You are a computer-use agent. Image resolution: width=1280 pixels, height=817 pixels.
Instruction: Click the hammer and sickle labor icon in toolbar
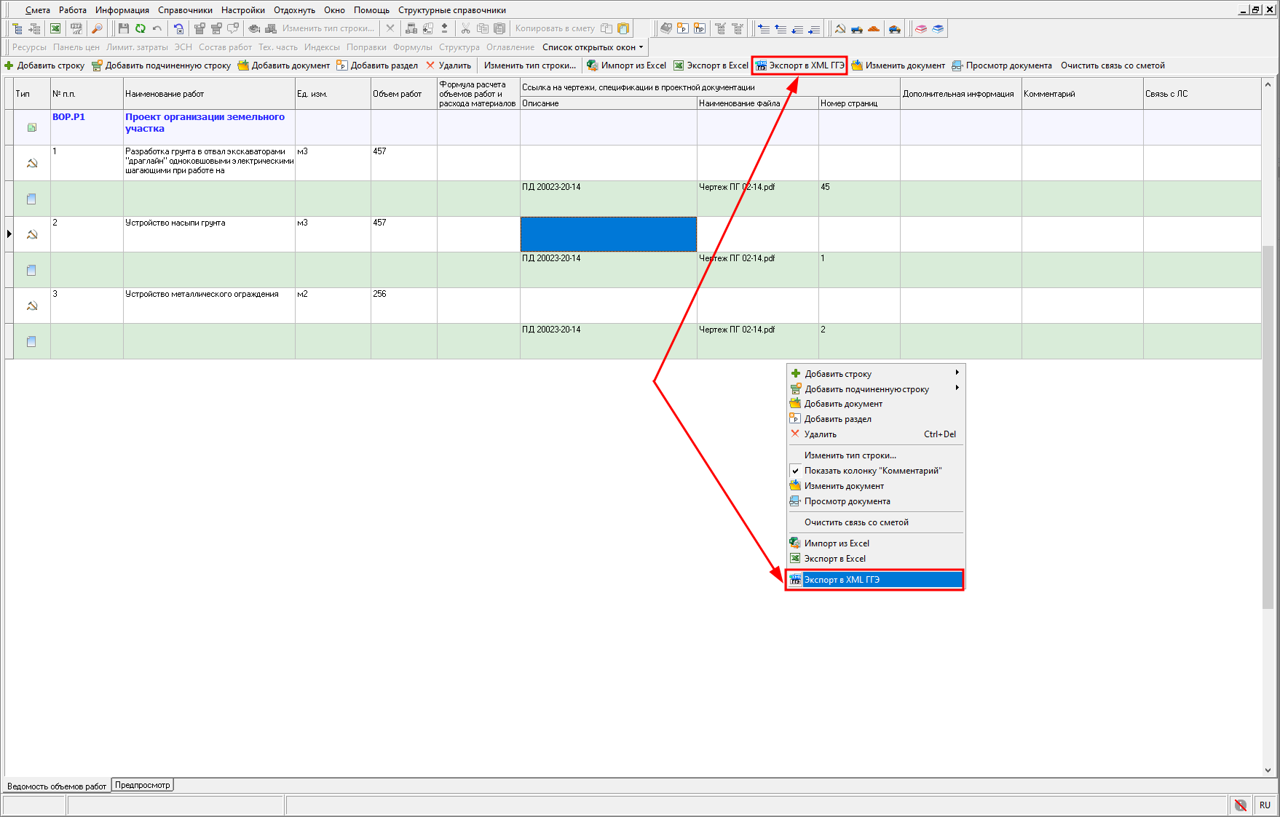(x=839, y=28)
